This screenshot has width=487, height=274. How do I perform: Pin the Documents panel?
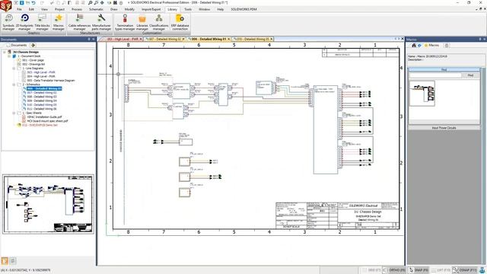pos(89,39)
